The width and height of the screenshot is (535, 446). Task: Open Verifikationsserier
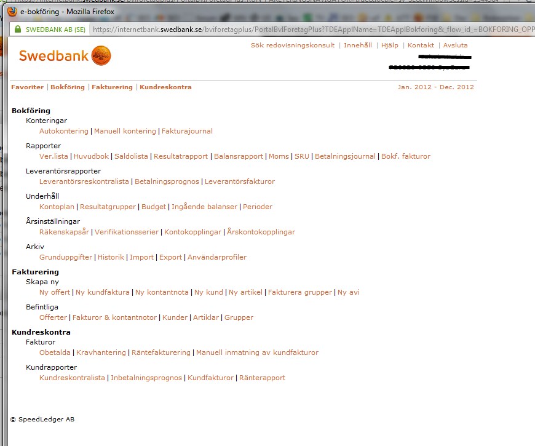pyautogui.click(x=127, y=232)
